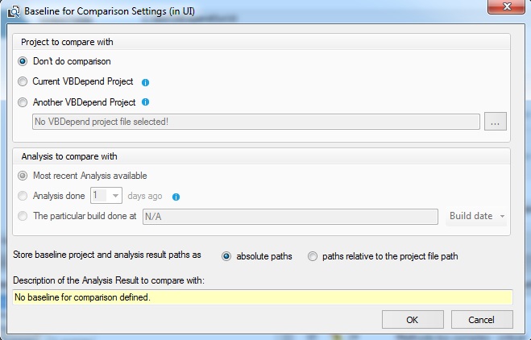
Task: Click the info icon beside Another VBDepend Project
Action: (x=145, y=103)
